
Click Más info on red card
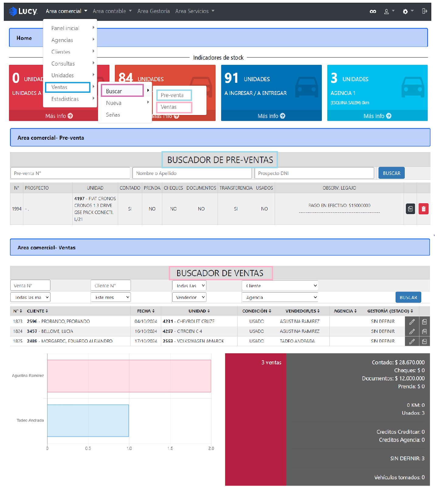tap(59, 116)
